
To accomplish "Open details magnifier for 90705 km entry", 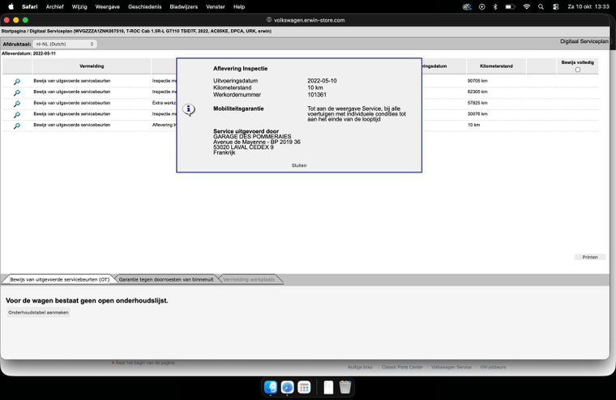I will click(17, 82).
